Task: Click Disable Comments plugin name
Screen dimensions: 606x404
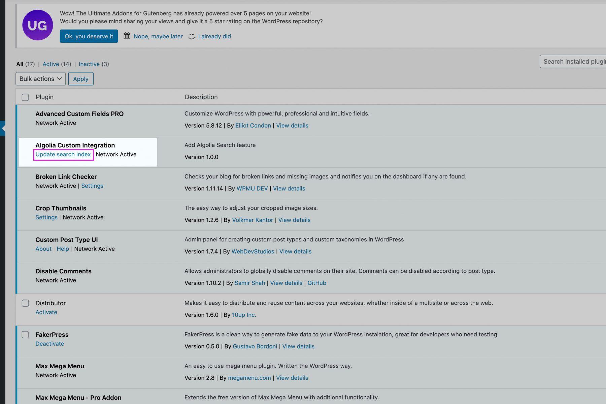Action: click(x=63, y=271)
